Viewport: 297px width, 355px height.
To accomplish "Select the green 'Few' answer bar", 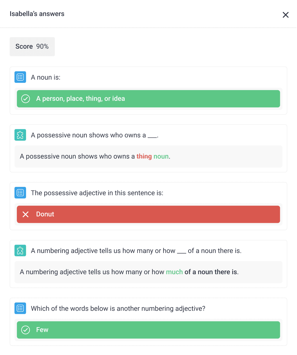I will tap(148, 330).
